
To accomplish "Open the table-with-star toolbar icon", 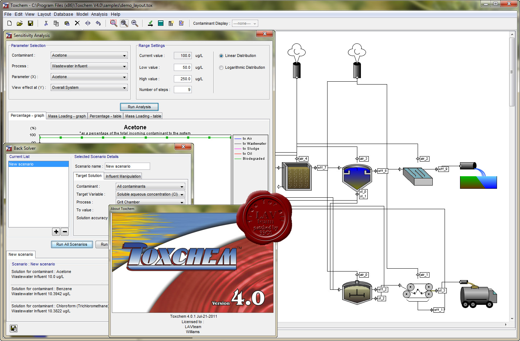I will pyautogui.click(x=171, y=23).
